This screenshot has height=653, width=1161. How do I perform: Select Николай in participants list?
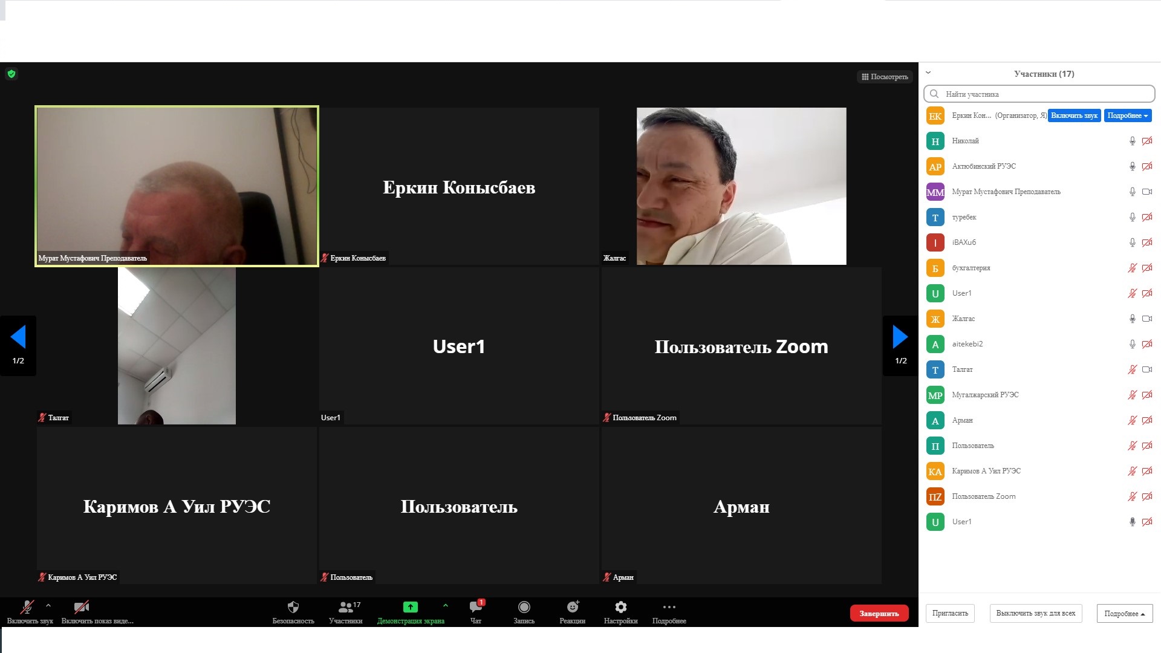coord(1039,141)
